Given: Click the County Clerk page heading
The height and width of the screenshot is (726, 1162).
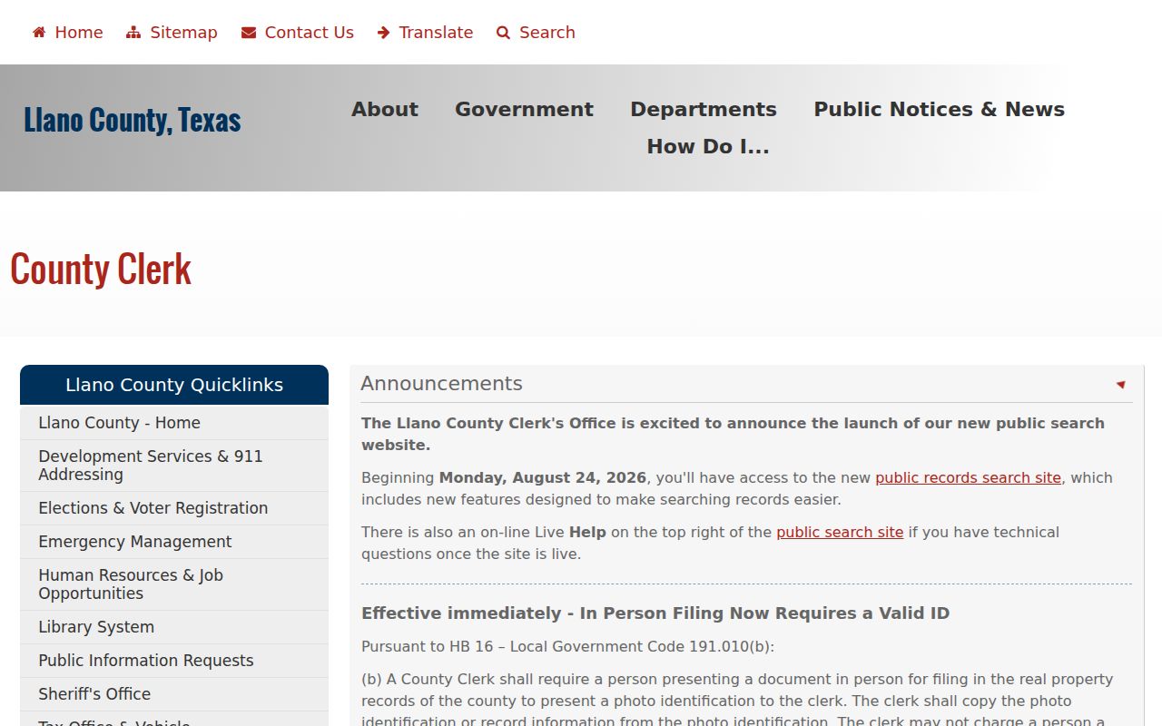Looking at the screenshot, I should click(101, 269).
